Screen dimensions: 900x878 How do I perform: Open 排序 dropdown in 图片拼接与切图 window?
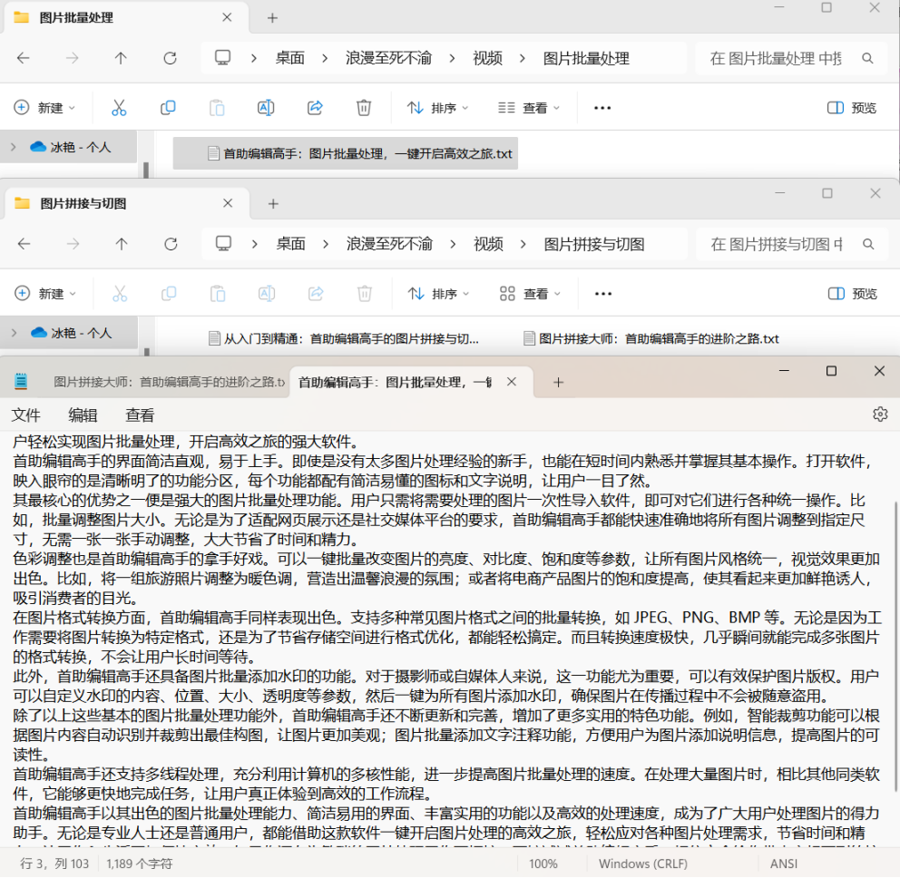click(439, 294)
